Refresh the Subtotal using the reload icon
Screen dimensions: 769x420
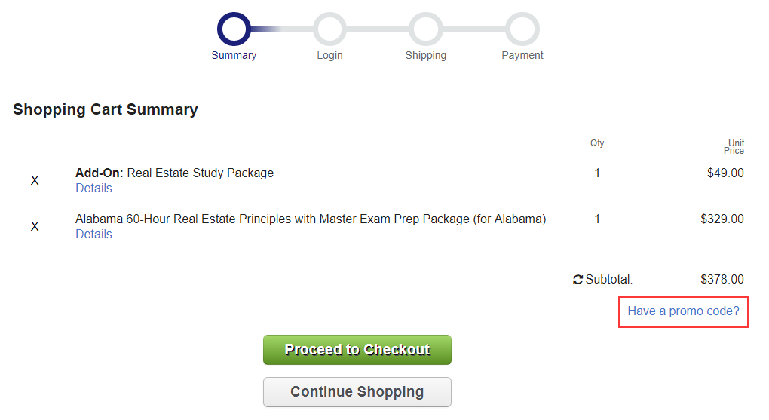click(578, 280)
